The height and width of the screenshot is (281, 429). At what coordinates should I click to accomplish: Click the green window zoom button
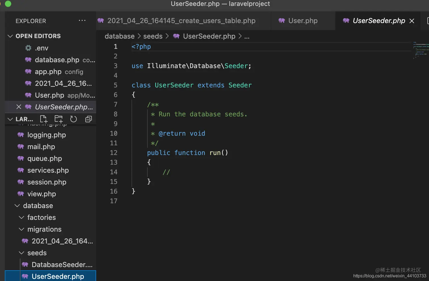pyautogui.click(x=8, y=4)
